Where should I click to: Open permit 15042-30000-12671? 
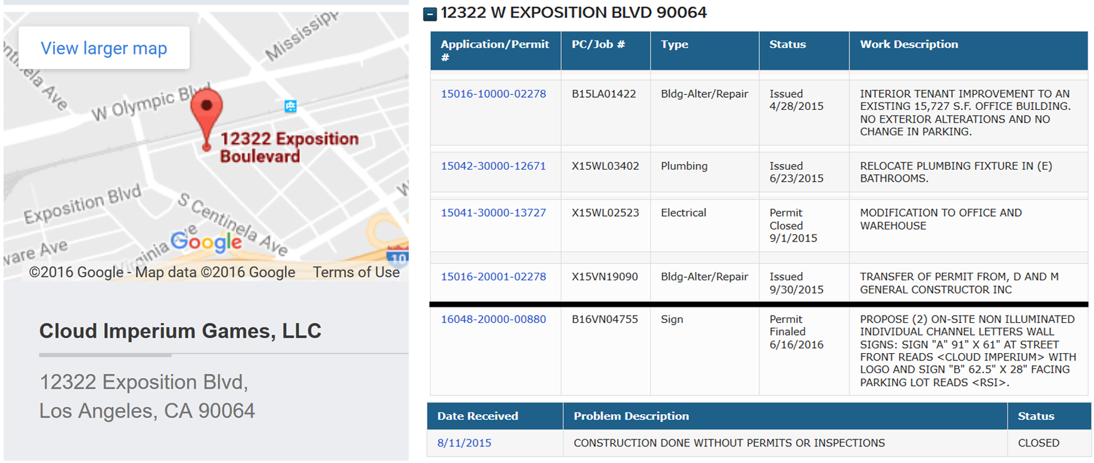coord(493,166)
